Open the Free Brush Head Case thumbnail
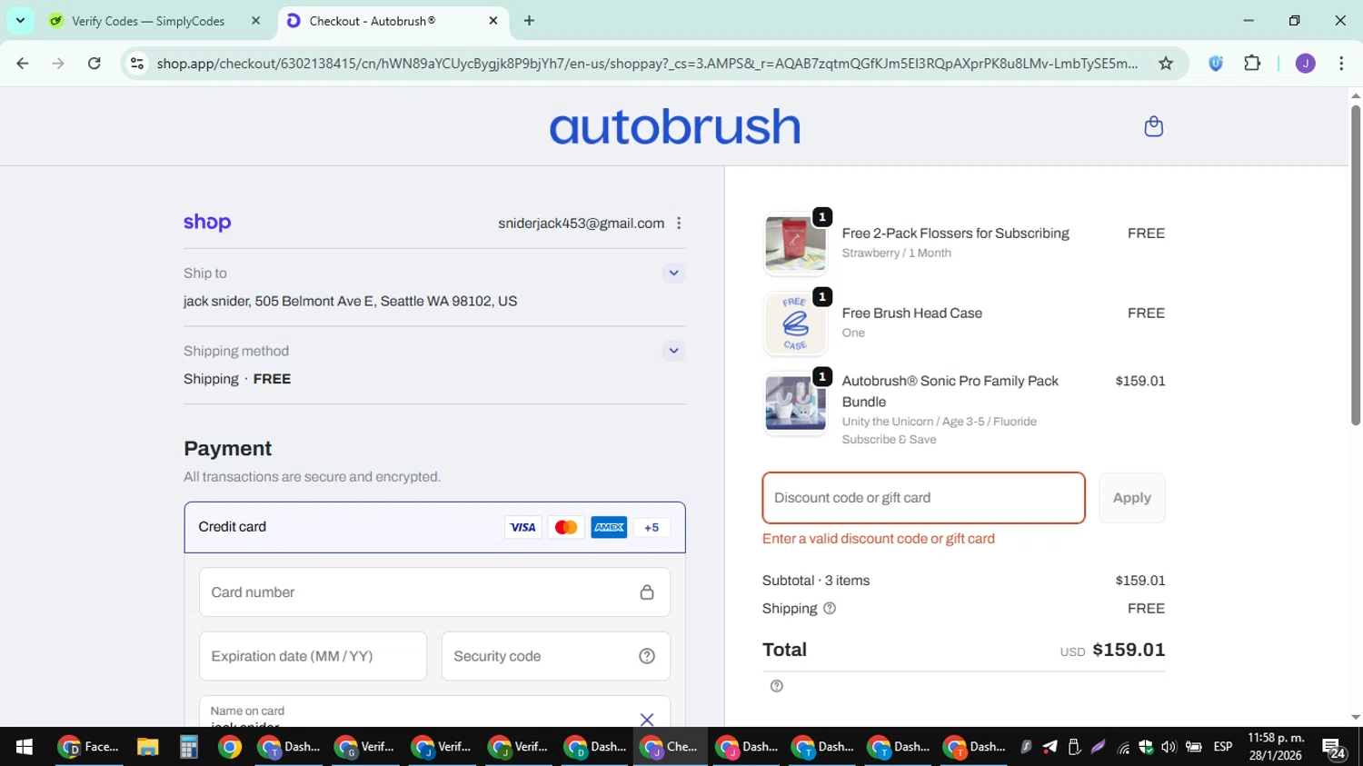Image resolution: width=1363 pixels, height=766 pixels. [x=795, y=323]
